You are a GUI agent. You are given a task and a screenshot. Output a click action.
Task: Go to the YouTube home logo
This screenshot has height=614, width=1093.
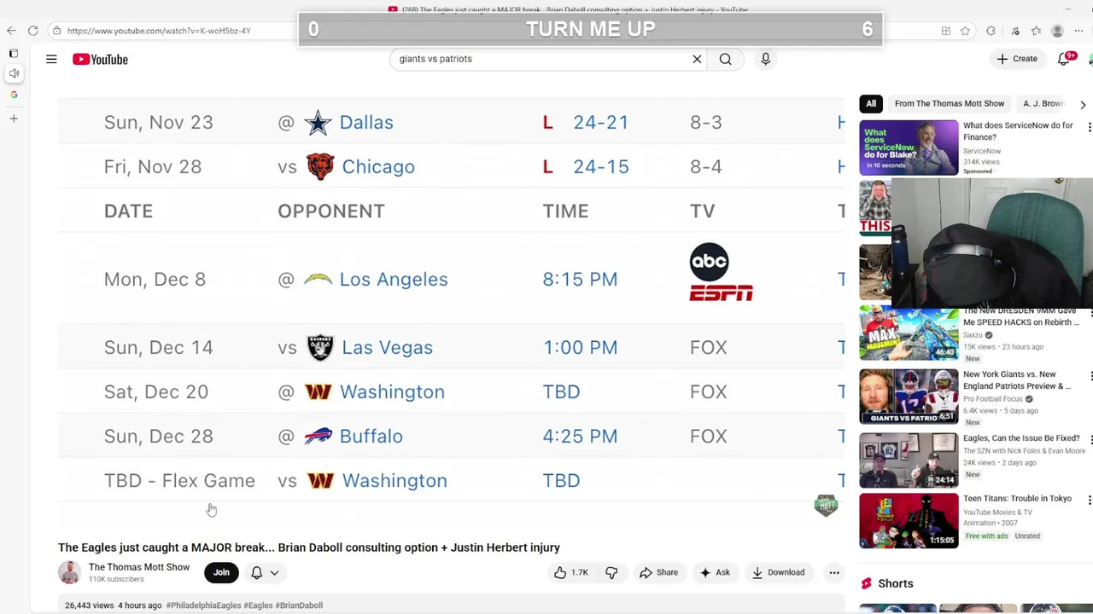point(100,59)
